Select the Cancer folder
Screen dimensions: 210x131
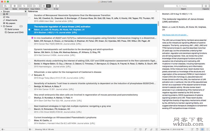[x=14, y=26]
